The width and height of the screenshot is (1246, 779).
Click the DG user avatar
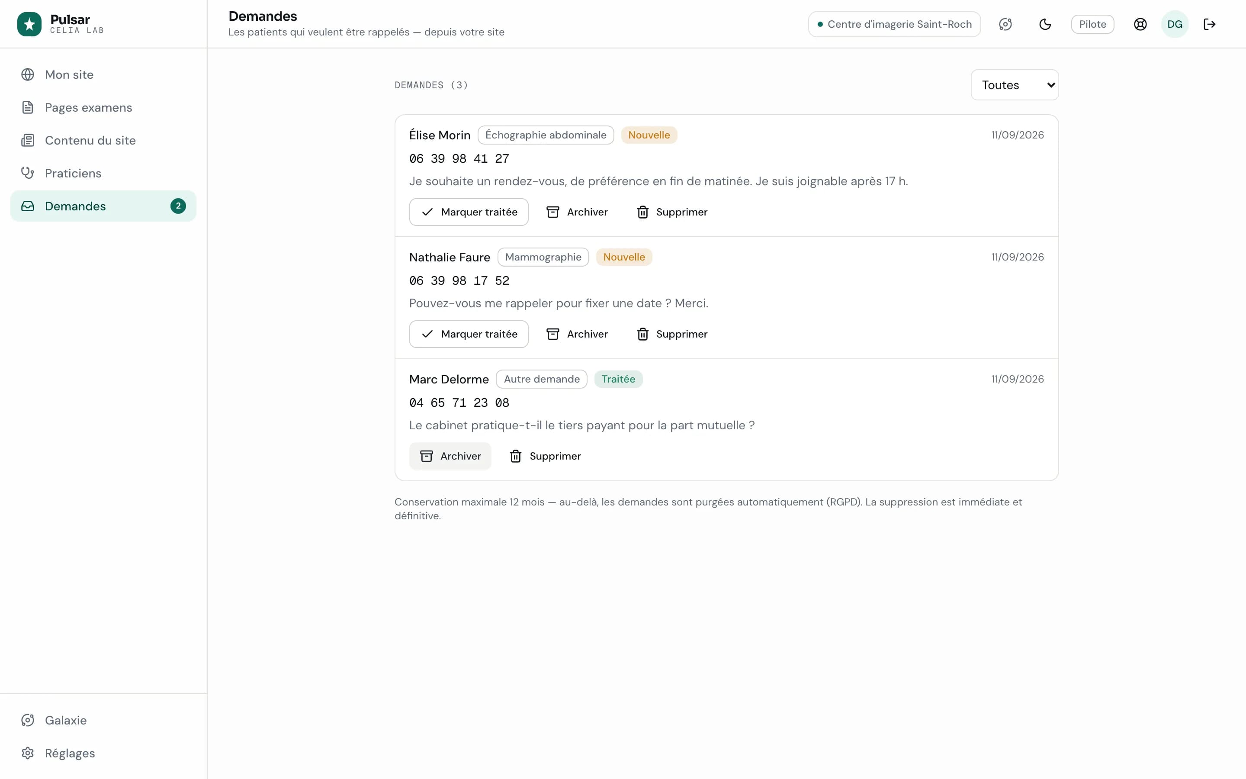[x=1175, y=24]
